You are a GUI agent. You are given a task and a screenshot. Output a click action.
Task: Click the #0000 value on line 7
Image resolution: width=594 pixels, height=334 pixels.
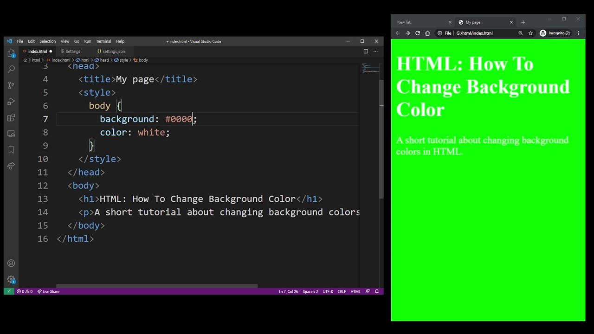pyautogui.click(x=179, y=119)
